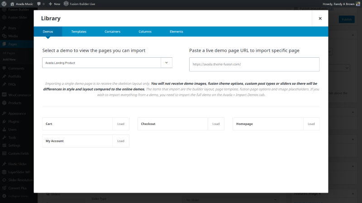362x203 pixels.
Task: Load the Homepage demo page
Action: 311,124
